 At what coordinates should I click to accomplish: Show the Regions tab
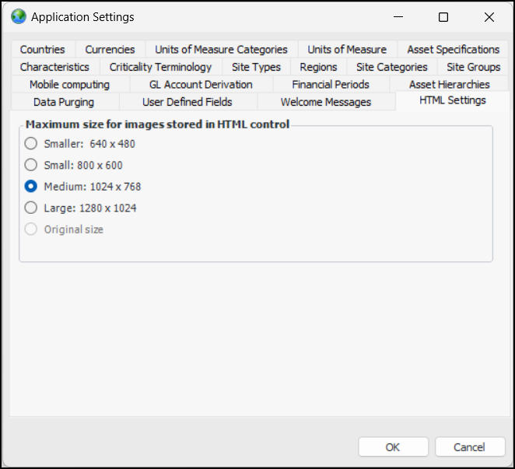[x=318, y=67]
